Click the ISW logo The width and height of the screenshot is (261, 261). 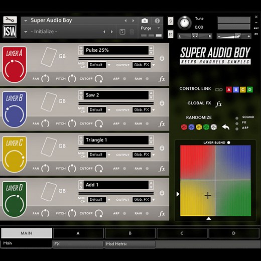point(10,31)
